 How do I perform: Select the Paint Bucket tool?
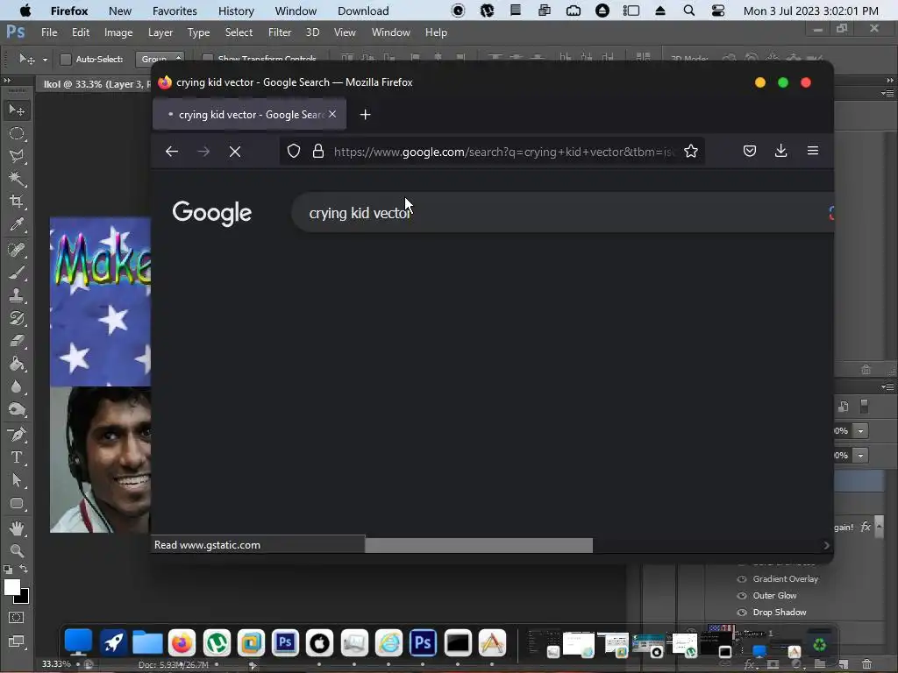click(x=17, y=364)
